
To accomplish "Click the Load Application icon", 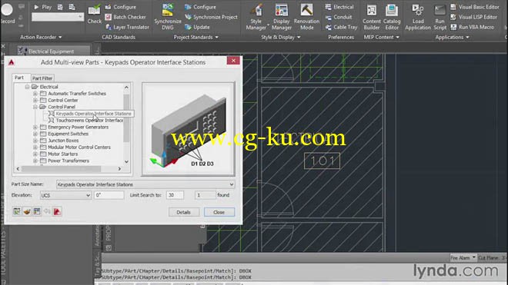I will coord(418,17).
